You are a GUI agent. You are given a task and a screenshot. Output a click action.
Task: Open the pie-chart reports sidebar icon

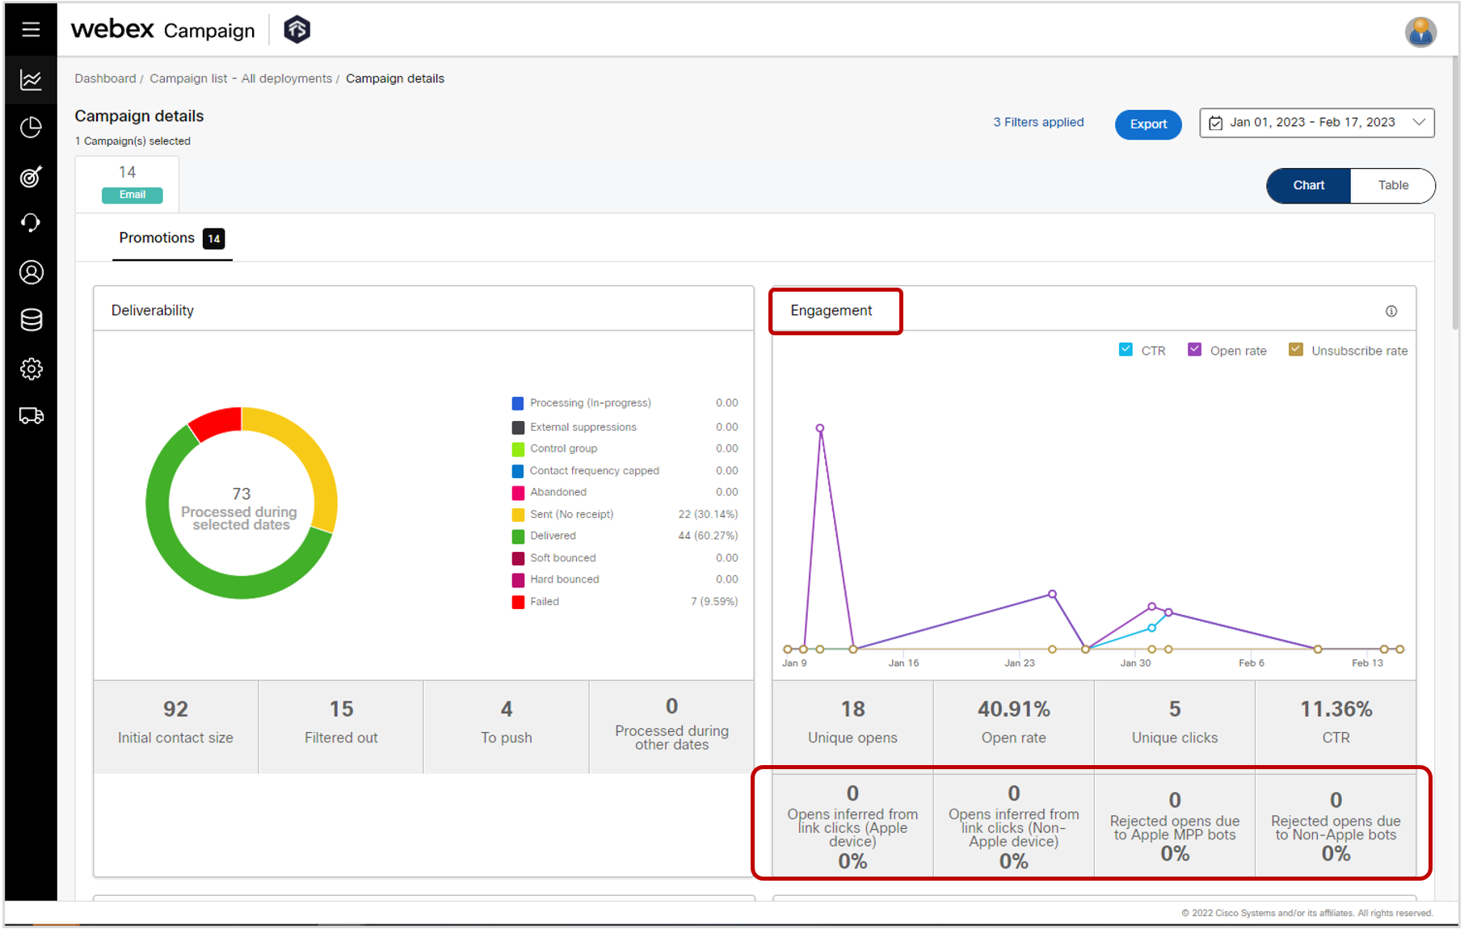pyautogui.click(x=31, y=128)
